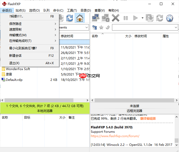Click local pane scroll left arrow
This screenshot has height=152, width=179.
tap(2, 100)
